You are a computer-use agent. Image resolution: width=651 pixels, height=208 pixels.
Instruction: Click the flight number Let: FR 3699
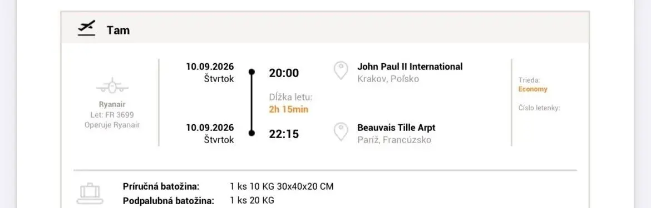[x=112, y=115]
